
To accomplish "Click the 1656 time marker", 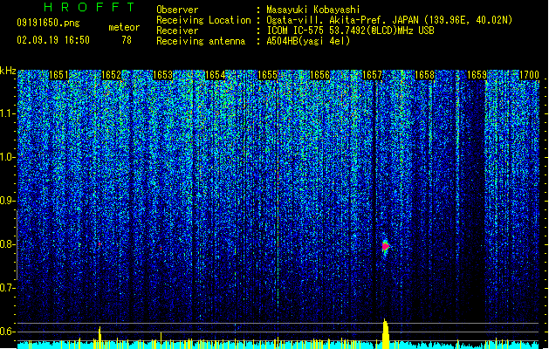I will point(319,75).
